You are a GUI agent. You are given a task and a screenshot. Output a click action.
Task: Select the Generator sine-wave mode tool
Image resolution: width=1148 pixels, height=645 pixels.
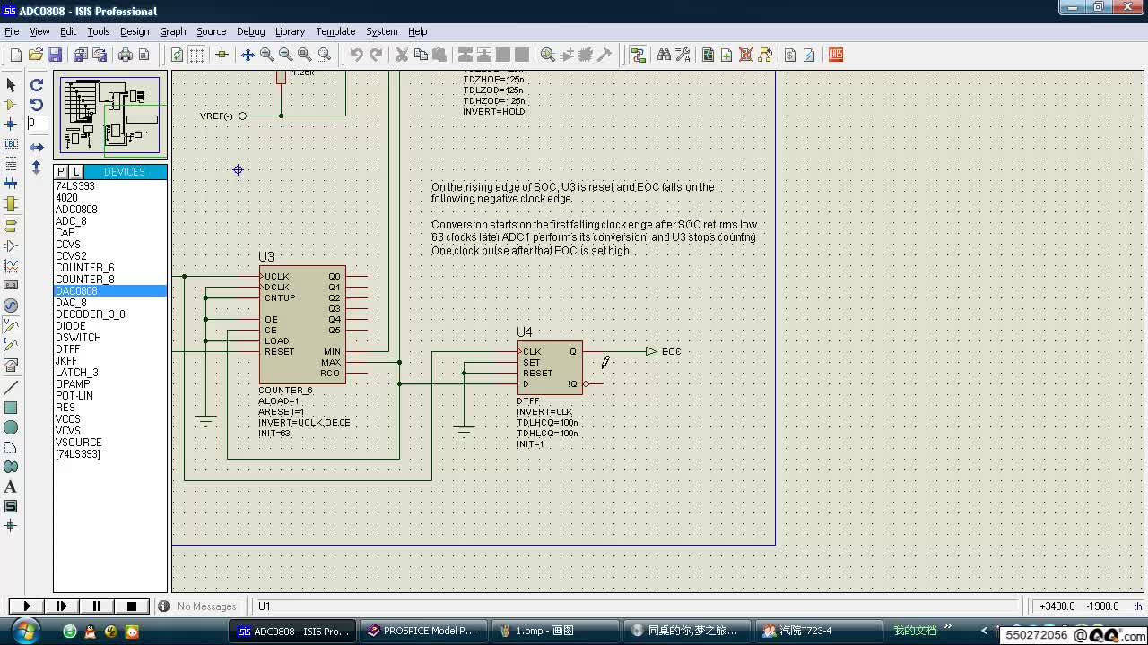[x=11, y=306]
